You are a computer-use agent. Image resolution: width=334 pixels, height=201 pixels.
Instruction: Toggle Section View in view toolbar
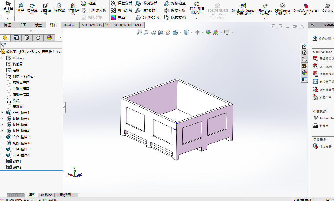pyautogui.click(x=161, y=32)
